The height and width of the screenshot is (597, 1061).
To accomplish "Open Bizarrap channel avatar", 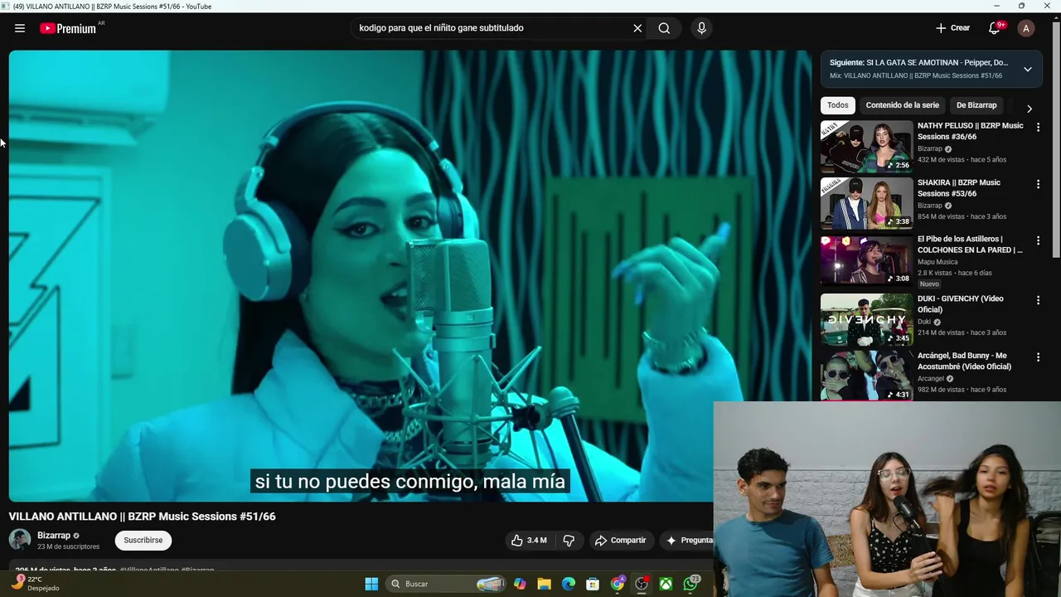I will [20, 540].
